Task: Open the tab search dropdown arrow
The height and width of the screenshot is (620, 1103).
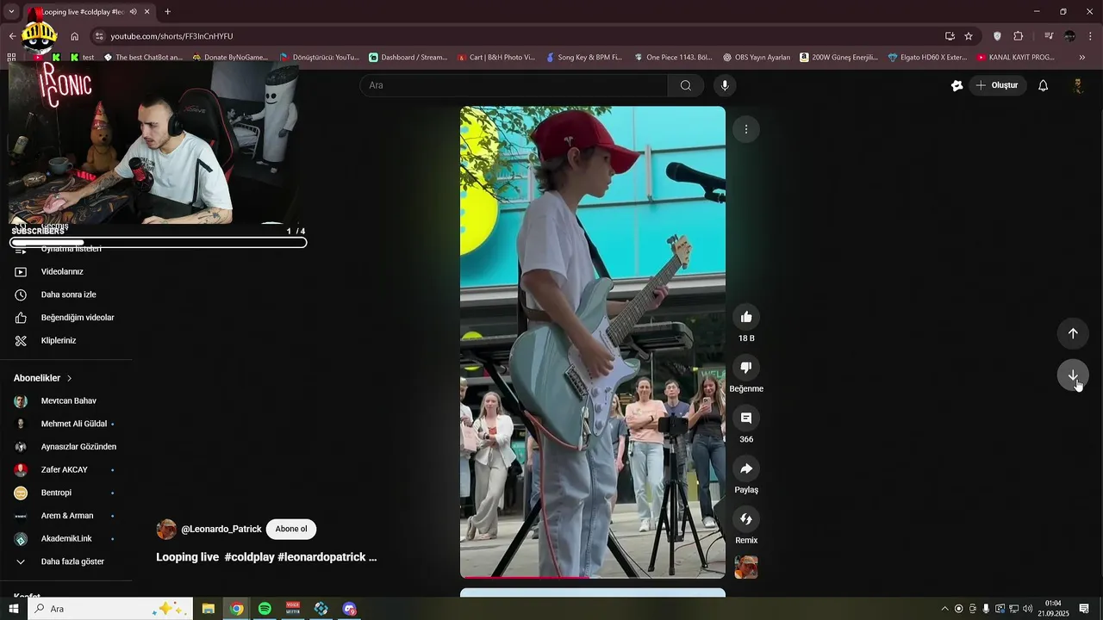Action: point(11,12)
